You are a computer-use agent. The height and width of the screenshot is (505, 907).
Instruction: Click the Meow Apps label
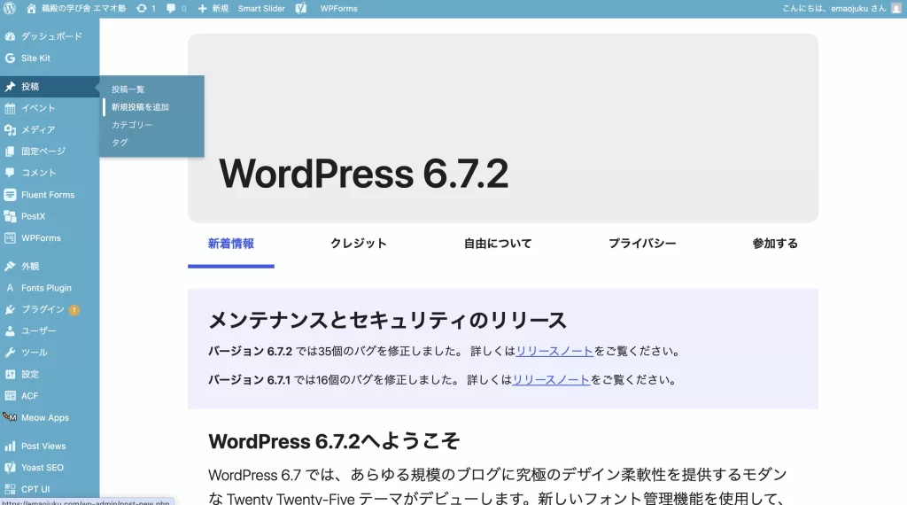45,417
